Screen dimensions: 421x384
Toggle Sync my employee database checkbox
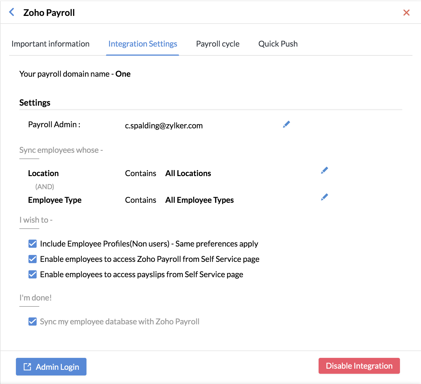click(32, 322)
